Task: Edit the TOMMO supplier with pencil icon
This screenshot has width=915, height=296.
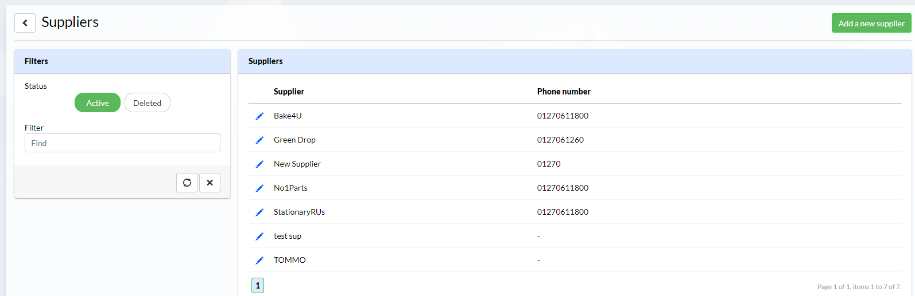Action: click(x=259, y=261)
